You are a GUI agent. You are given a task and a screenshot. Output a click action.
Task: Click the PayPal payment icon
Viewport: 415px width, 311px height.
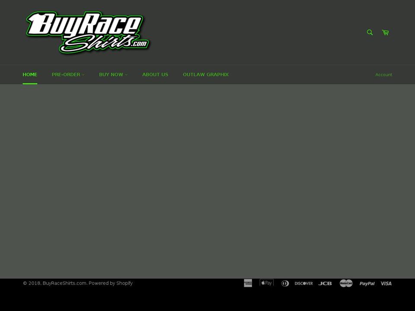[x=367, y=283]
